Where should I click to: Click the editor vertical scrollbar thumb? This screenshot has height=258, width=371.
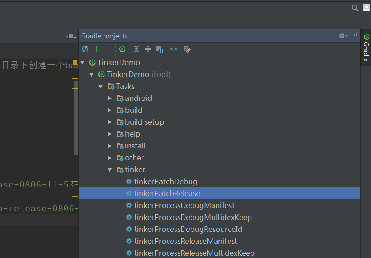click(76, 118)
